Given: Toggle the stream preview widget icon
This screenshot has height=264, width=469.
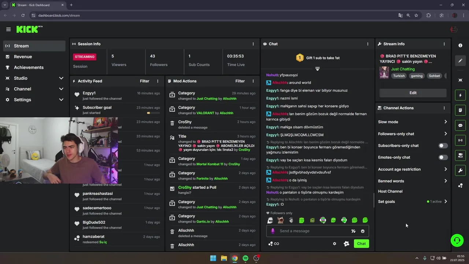Looking at the screenshot, I should [460, 80].
